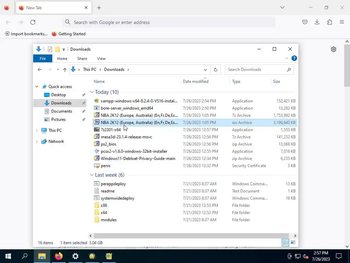Expand the This PC tree node
The height and width of the screenshot is (263, 350).
(x=37, y=130)
